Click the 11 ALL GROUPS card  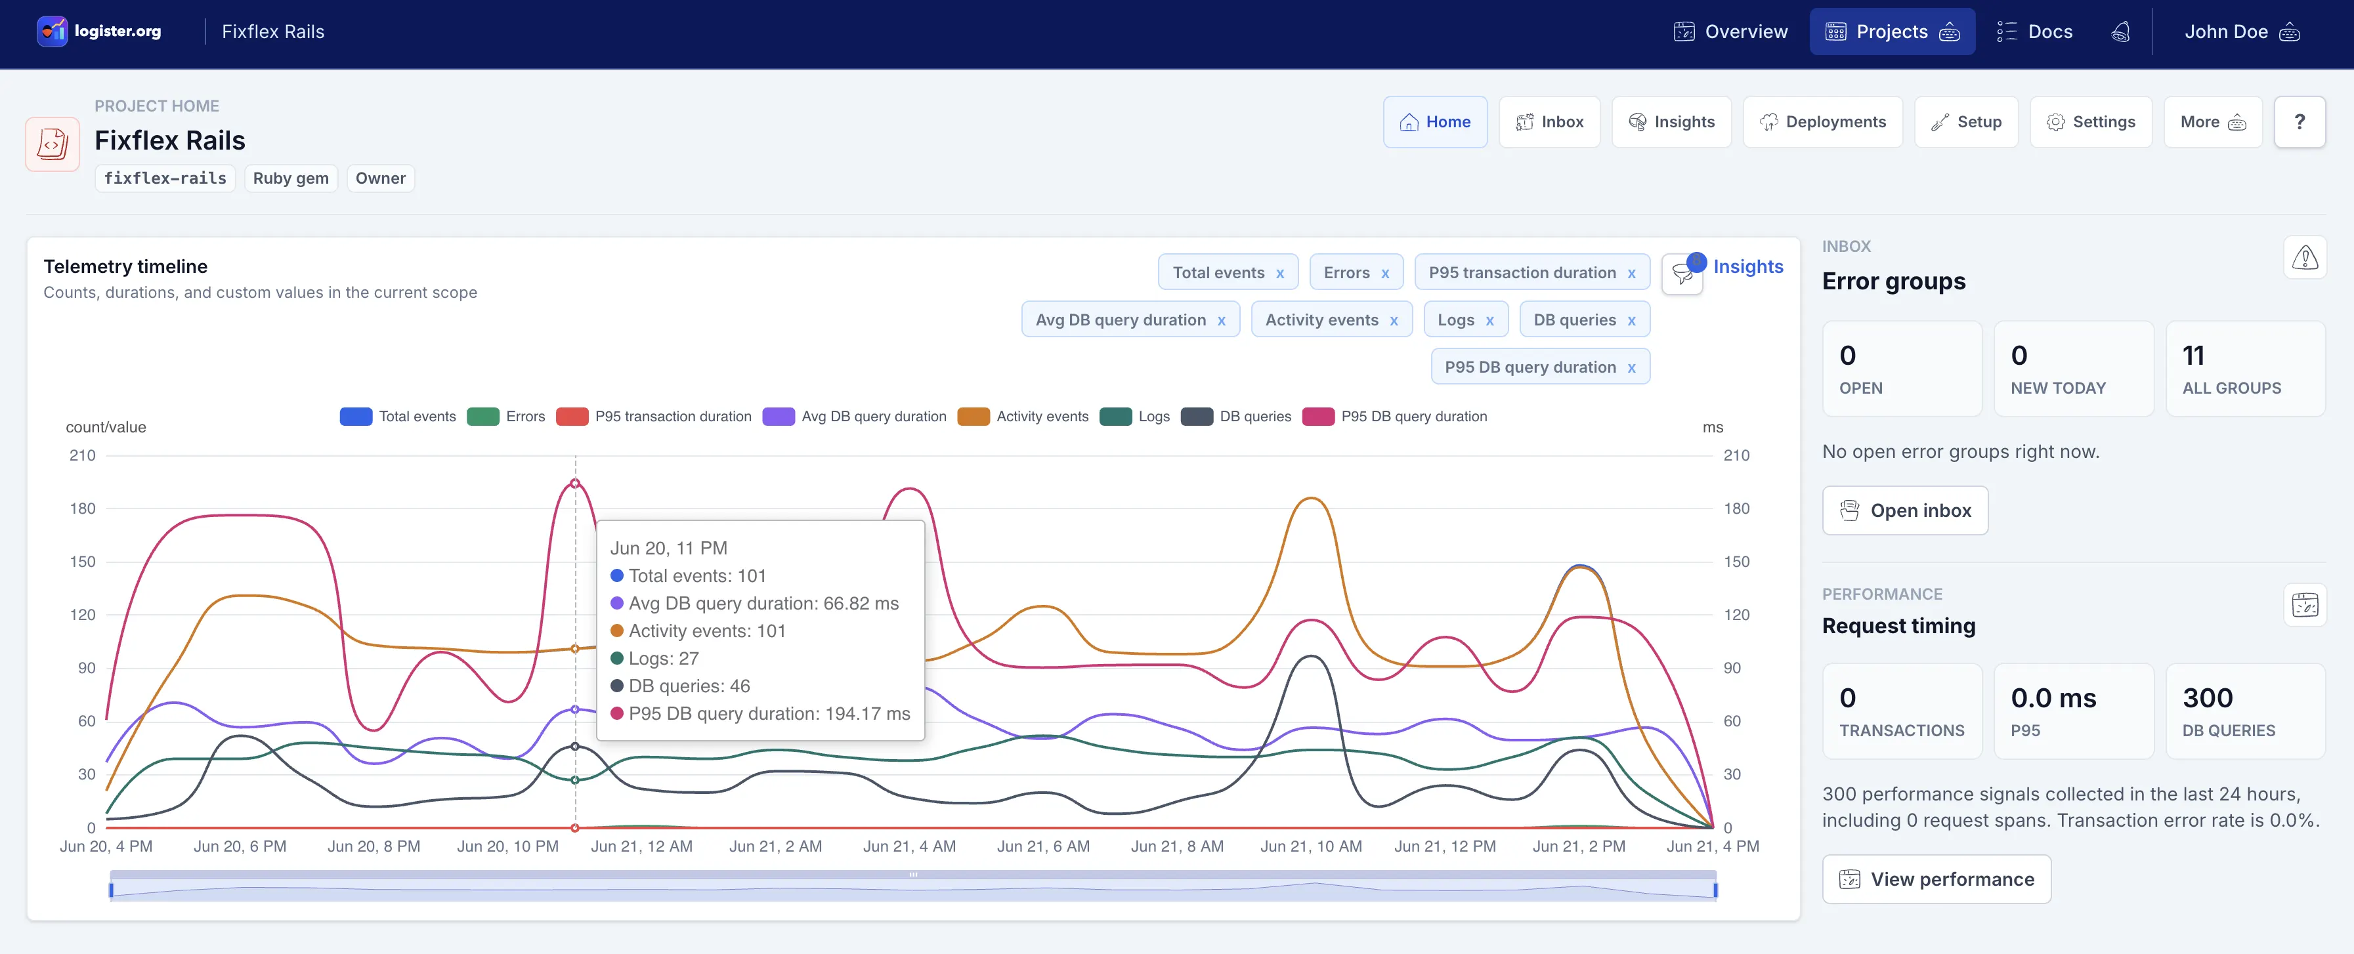pos(2244,369)
